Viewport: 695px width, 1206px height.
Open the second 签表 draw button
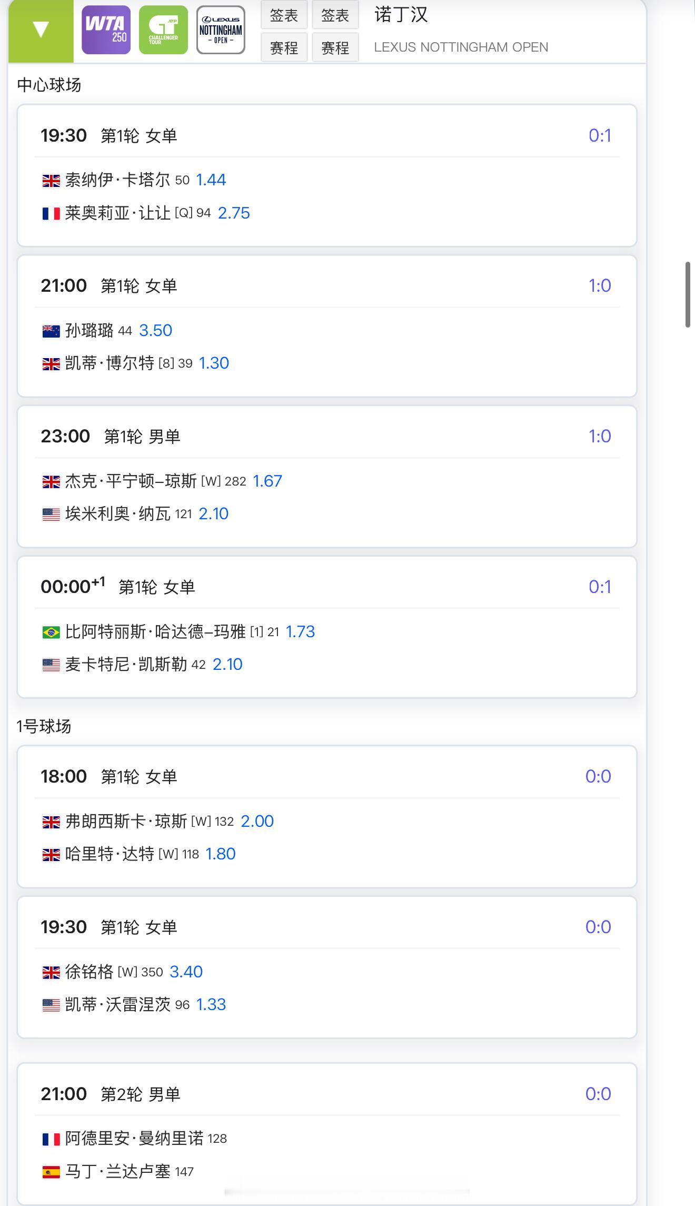335,15
